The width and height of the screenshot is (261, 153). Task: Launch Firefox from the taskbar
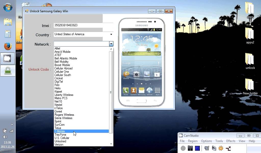pos(8,46)
